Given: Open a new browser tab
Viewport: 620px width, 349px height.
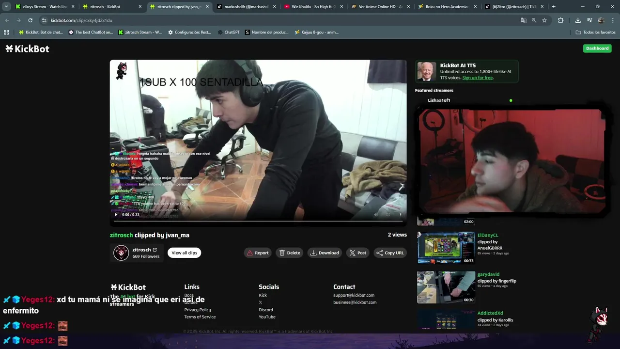Looking at the screenshot, I should pyautogui.click(x=554, y=7).
